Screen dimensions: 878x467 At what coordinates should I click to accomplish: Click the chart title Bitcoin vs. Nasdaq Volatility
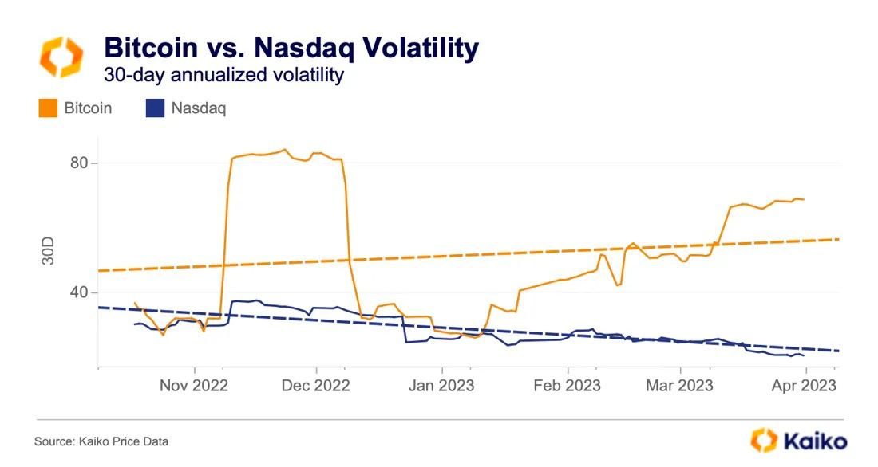(291, 48)
